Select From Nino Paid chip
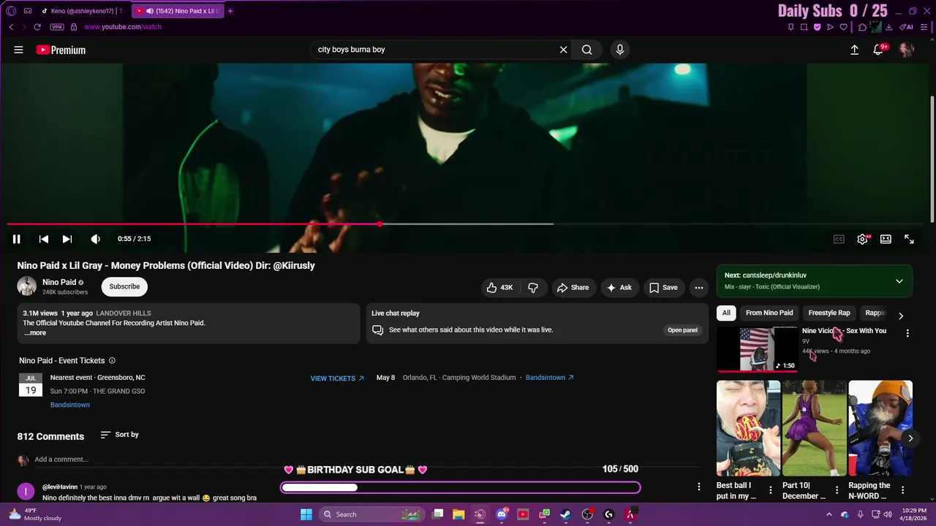Image resolution: width=936 pixels, height=526 pixels. [769, 313]
